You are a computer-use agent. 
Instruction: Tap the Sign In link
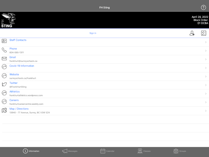click(93, 33)
